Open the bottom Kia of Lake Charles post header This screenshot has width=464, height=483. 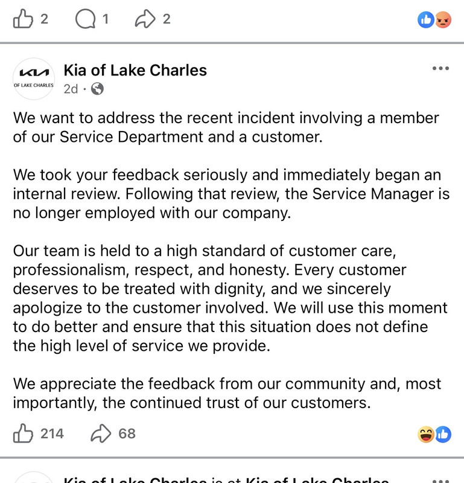point(226,479)
